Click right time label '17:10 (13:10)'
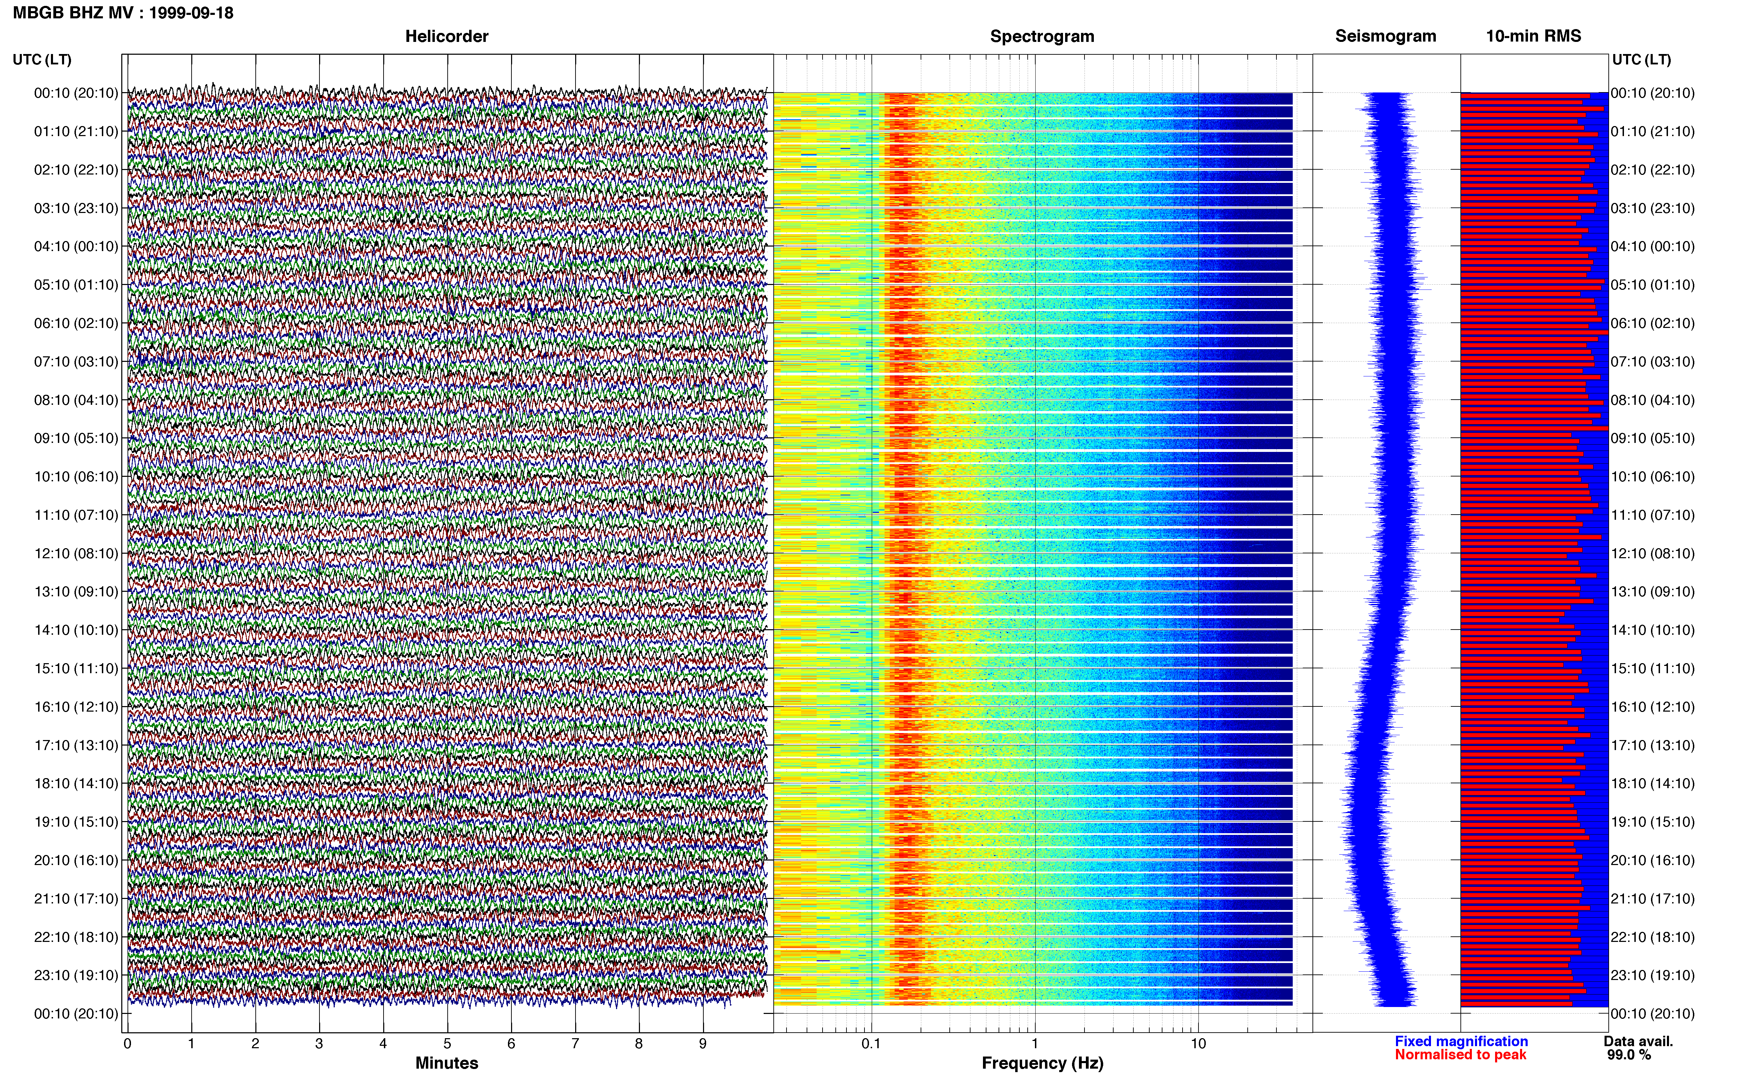 click(x=1653, y=746)
